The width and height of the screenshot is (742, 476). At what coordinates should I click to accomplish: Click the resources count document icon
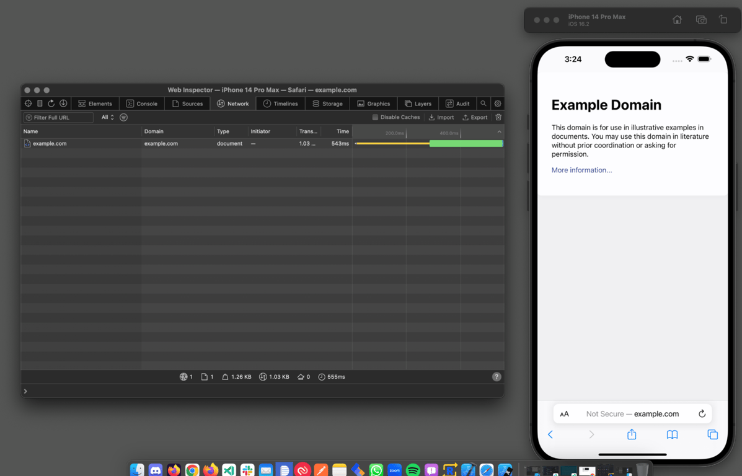coord(205,377)
